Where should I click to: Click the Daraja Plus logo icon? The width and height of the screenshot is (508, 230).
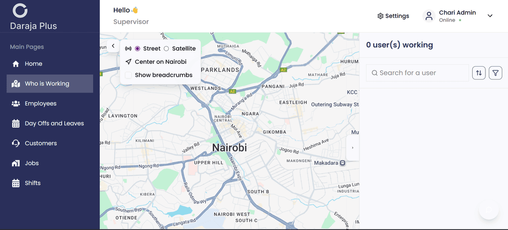[x=20, y=10]
